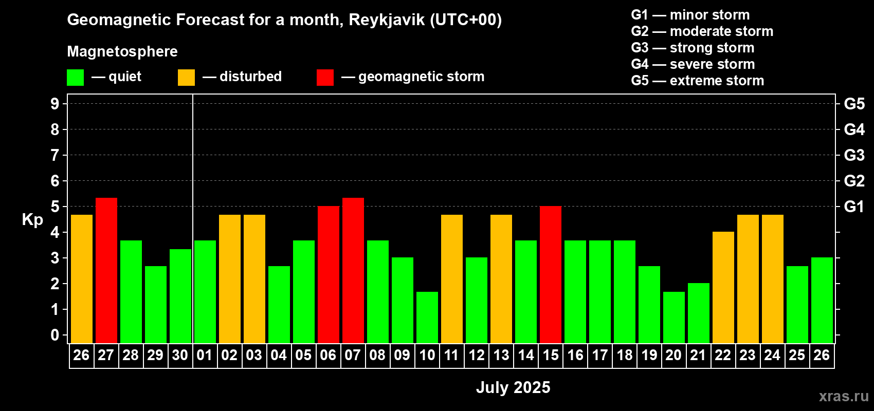Click the green quiet legend swatch

[75, 78]
